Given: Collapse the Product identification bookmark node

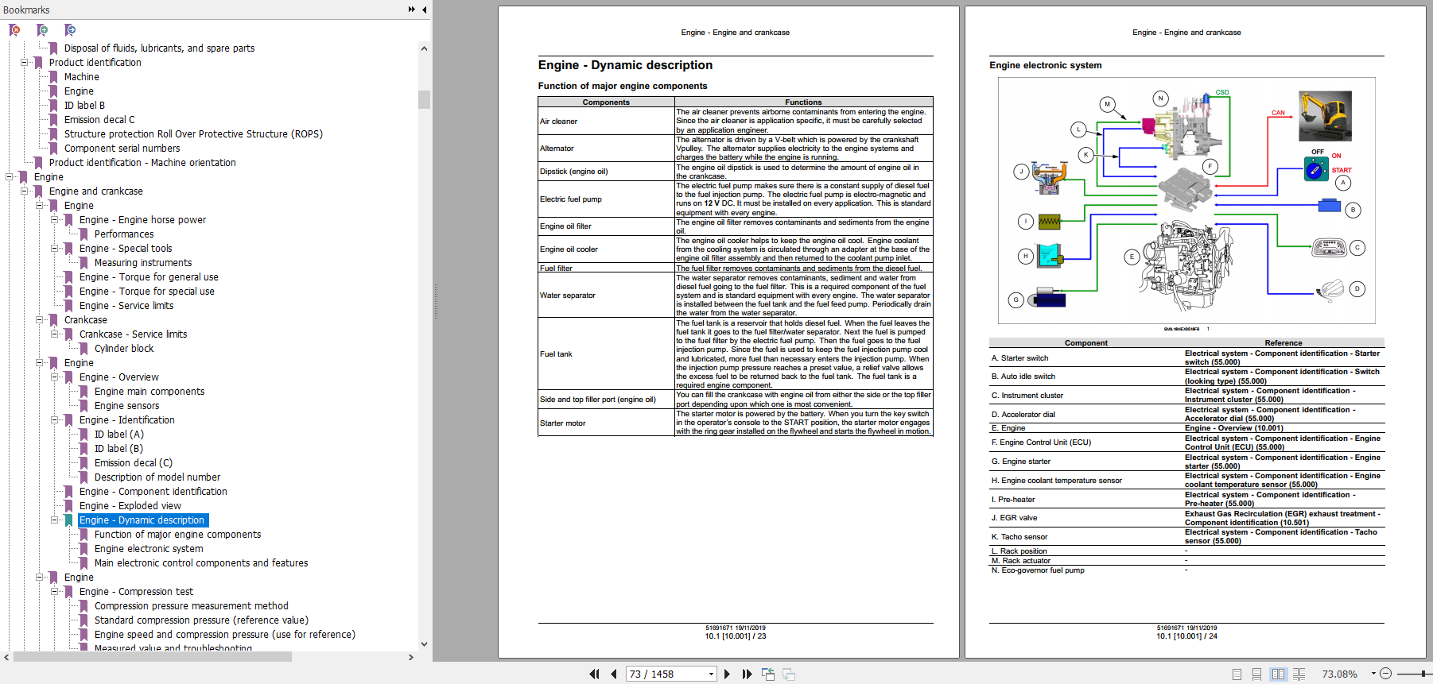Looking at the screenshot, I should [x=25, y=63].
